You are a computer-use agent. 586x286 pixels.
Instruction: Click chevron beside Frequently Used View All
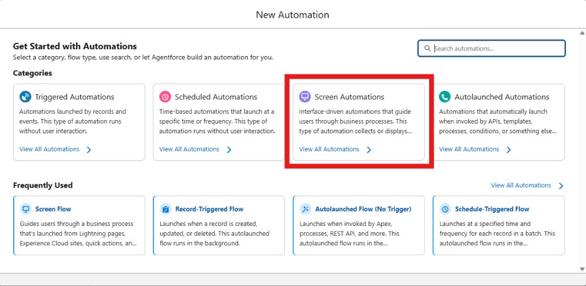(561, 186)
